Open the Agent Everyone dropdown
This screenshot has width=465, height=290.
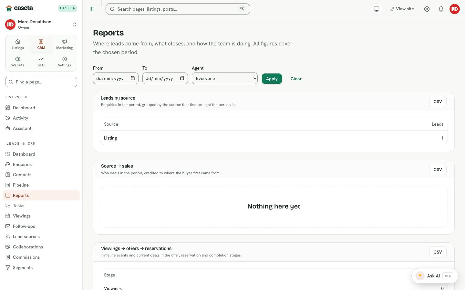coord(225,78)
